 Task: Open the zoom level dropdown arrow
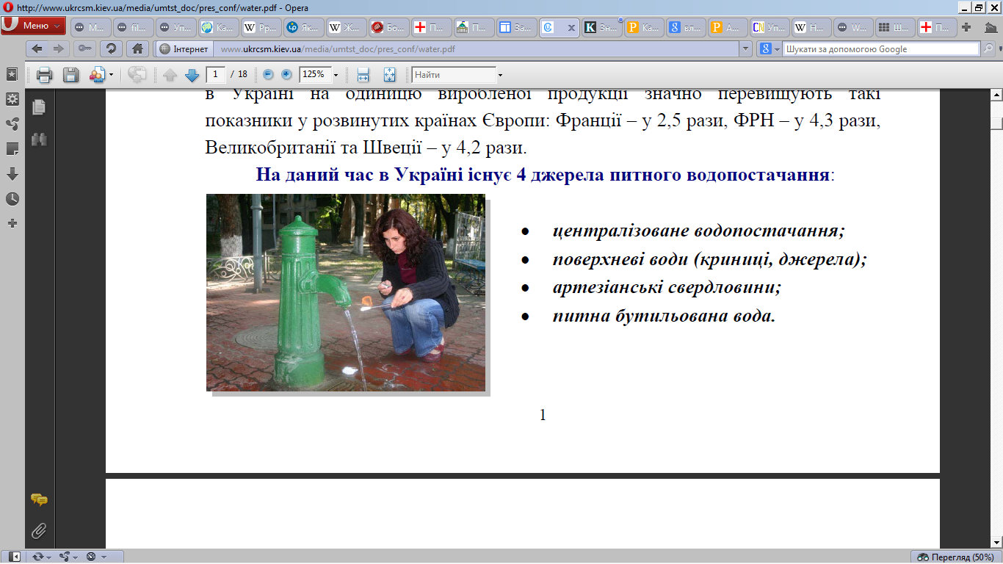click(x=336, y=75)
